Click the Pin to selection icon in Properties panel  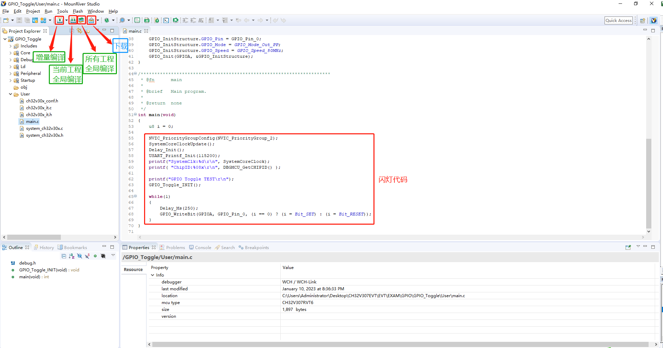click(628, 247)
